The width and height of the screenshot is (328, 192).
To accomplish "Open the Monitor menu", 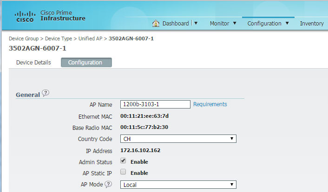I will click(x=219, y=23).
